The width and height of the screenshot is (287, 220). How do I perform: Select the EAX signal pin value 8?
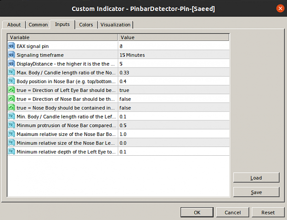pyautogui.click(x=174, y=46)
